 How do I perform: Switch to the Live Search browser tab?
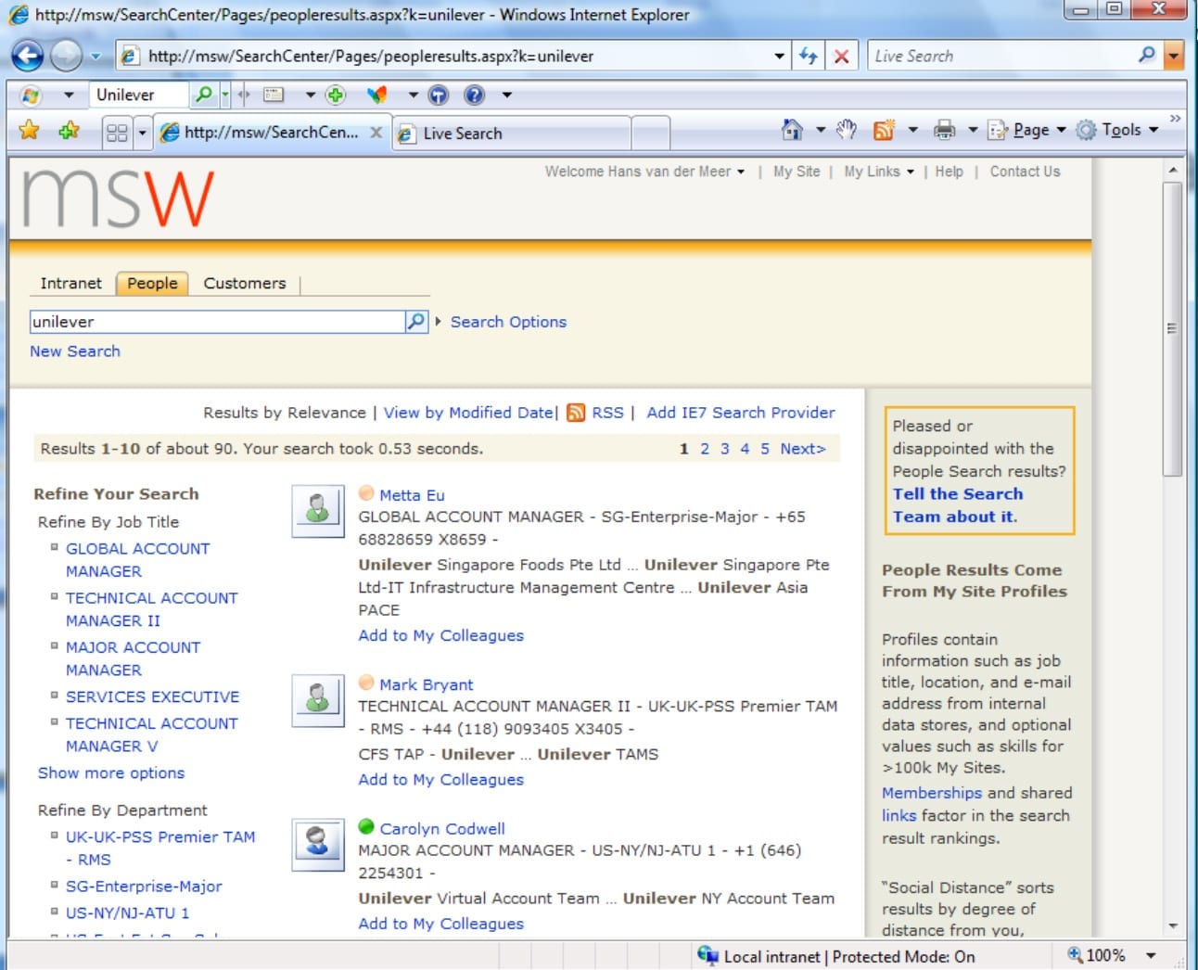512,134
